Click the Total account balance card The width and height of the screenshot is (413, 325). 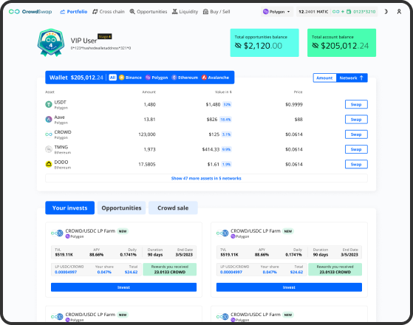click(341, 43)
